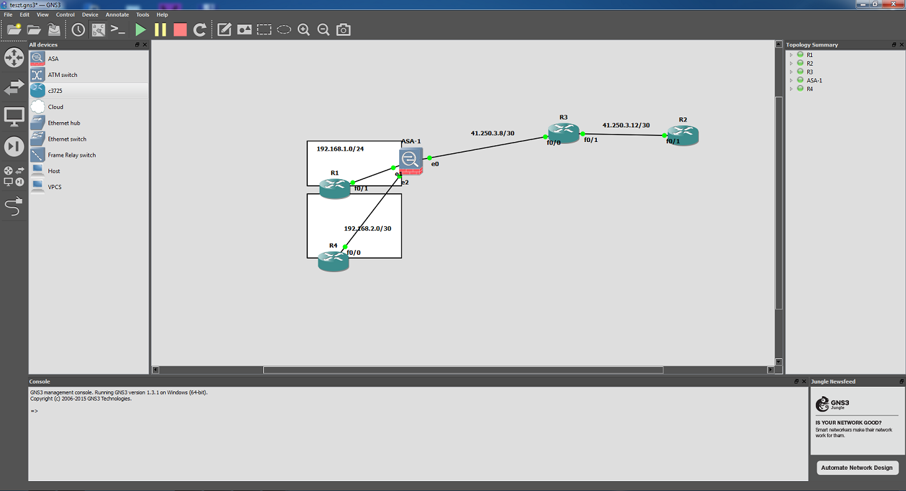
Task: Click the Zoom in magnifier icon
Action: click(304, 29)
